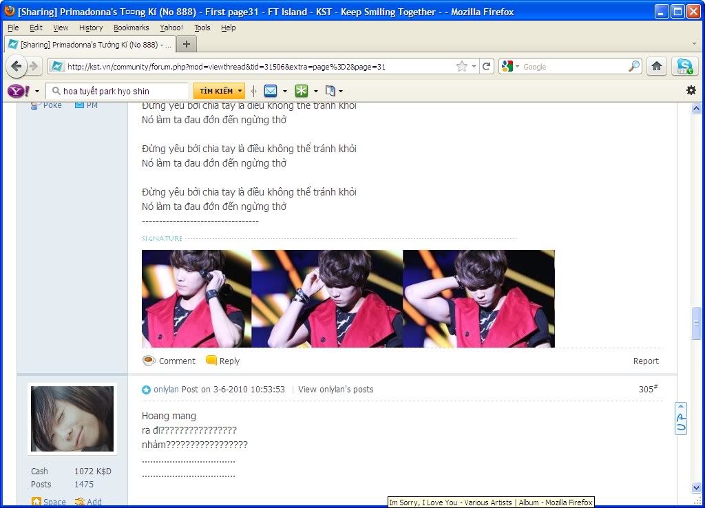Click the Space house icon
The width and height of the screenshot is (705, 508).
[x=36, y=502]
